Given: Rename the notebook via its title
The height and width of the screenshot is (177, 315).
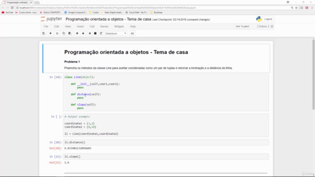Looking at the screenshot, I should [x=108, y=19].
